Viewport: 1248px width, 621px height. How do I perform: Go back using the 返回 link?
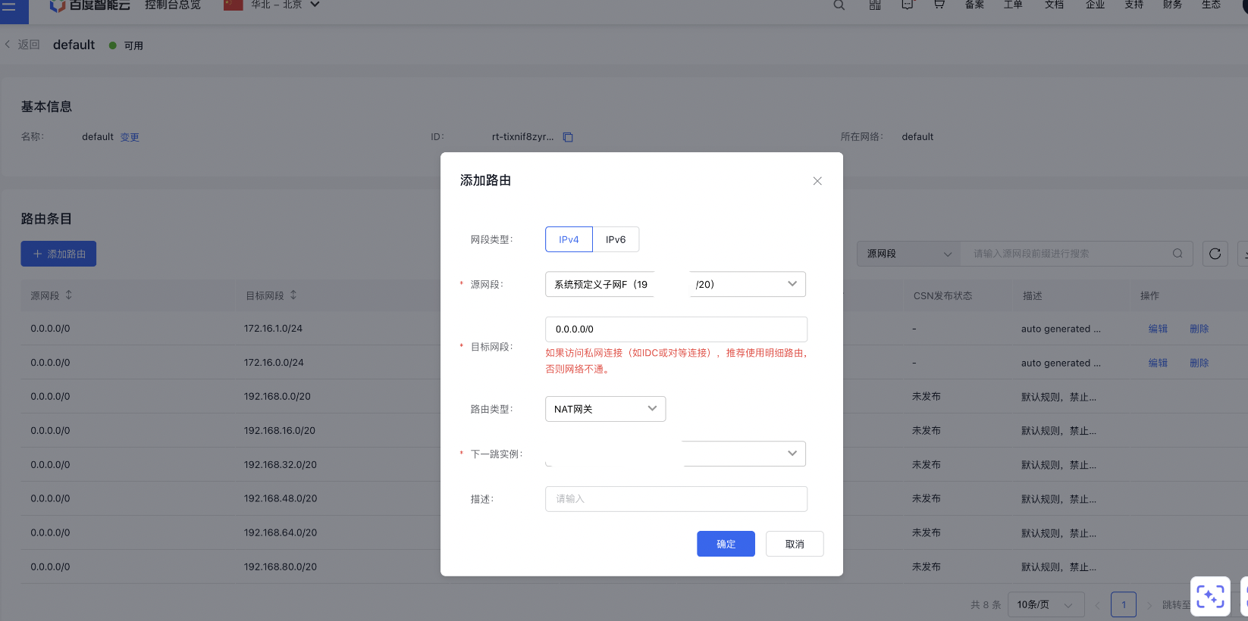[23, 45]
